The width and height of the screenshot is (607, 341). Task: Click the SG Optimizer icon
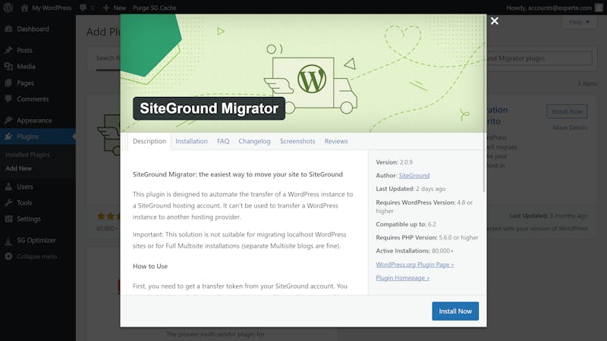8,240
